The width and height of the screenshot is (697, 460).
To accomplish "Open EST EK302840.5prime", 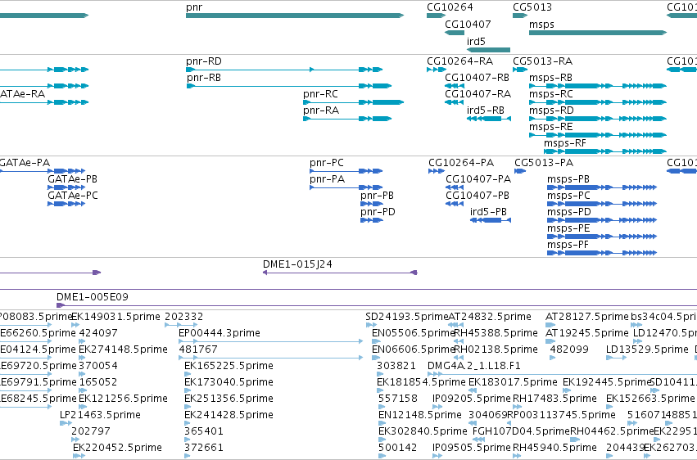I will pos(382,440).
